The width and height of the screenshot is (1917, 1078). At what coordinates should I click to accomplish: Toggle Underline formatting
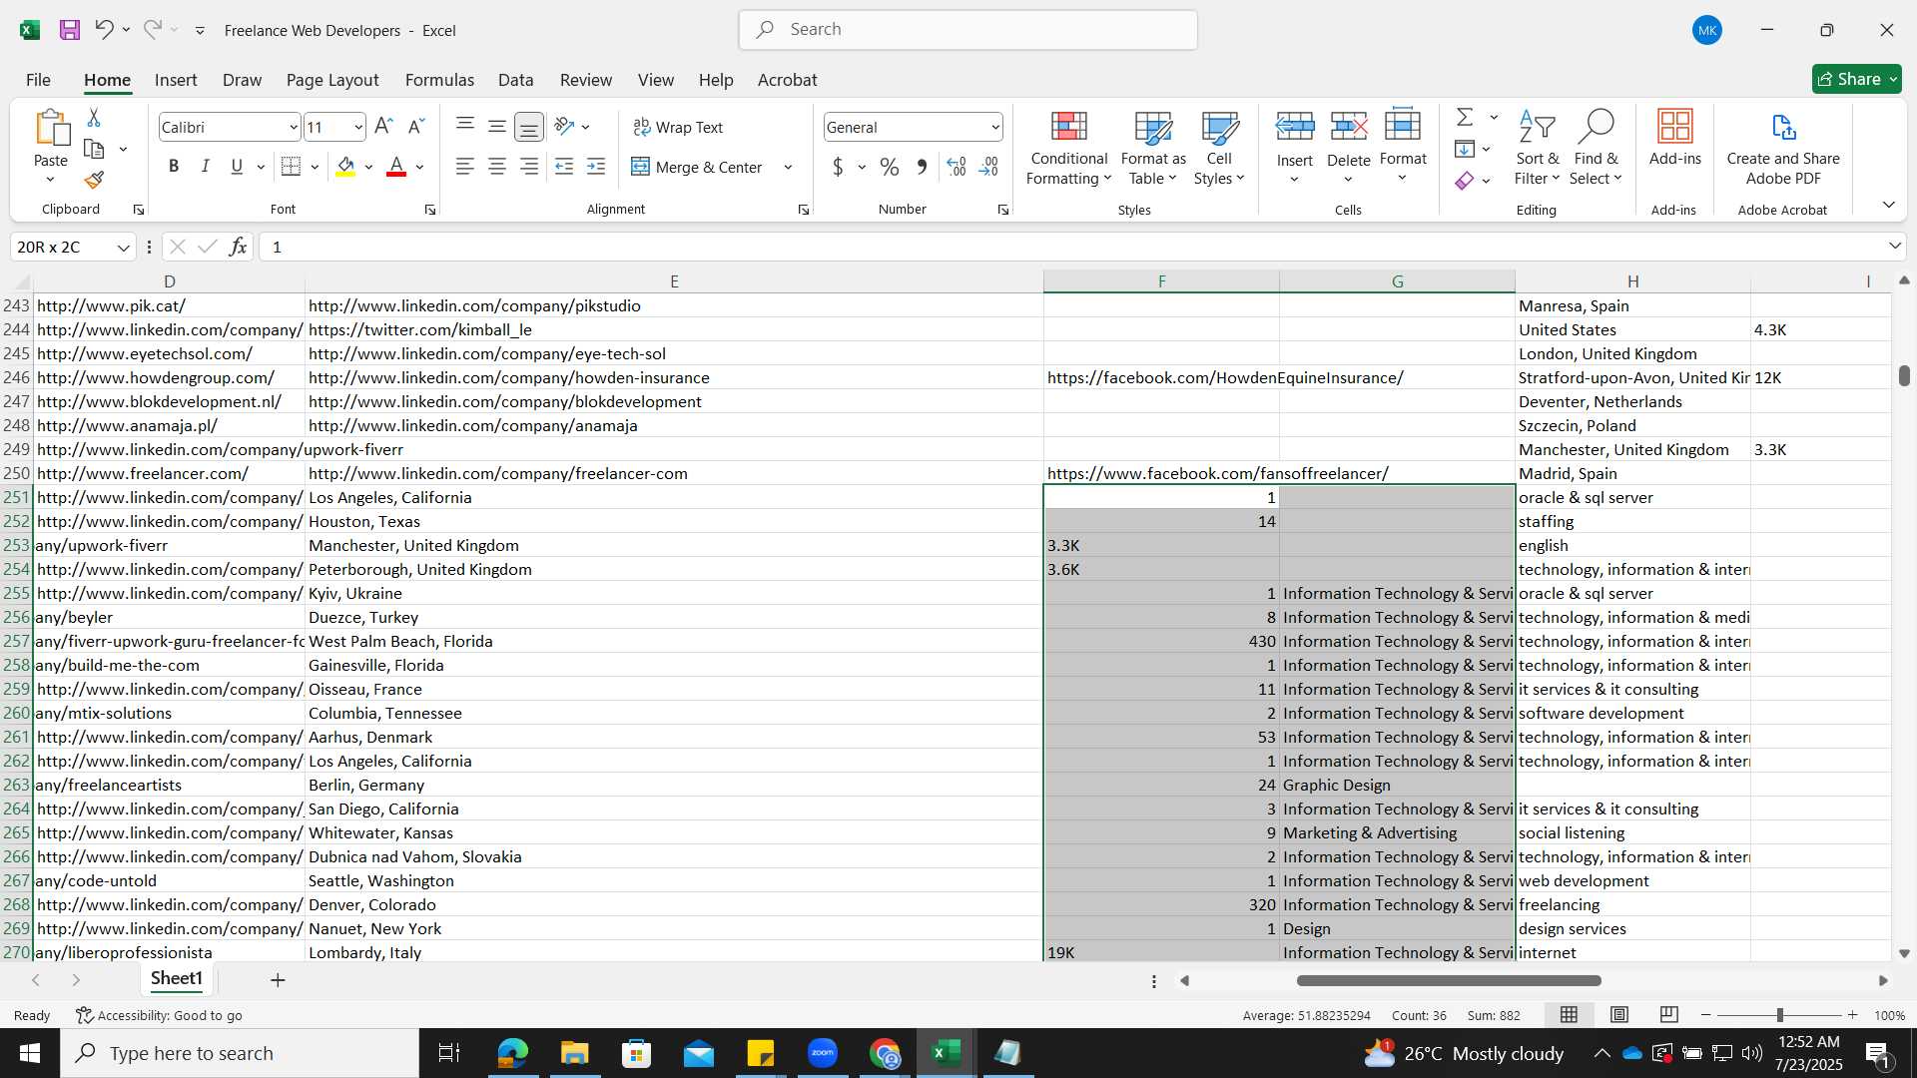pyautogui.click(x=237, y=167)
